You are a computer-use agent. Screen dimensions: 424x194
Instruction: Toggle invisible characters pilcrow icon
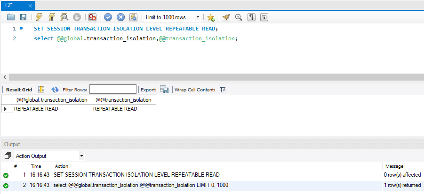tap(251, 17)
